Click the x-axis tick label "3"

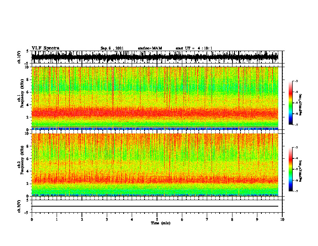[107, 219]
